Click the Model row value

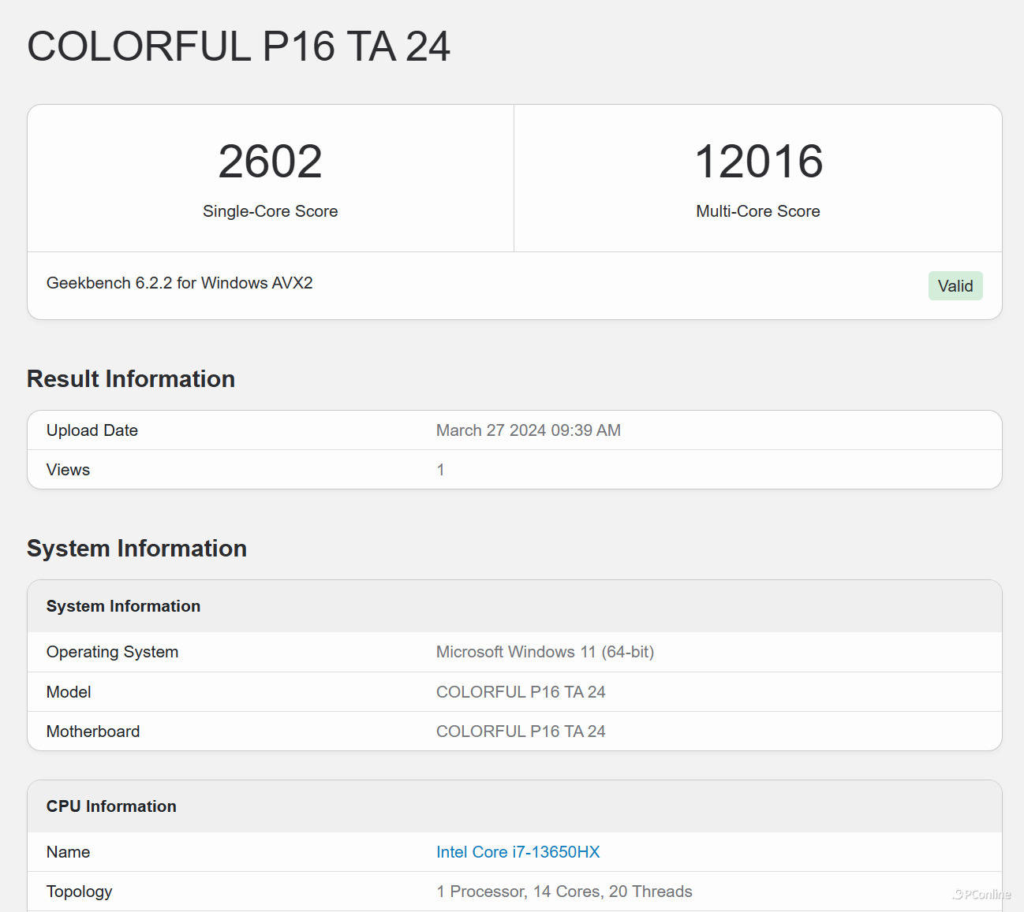point(520,692)
